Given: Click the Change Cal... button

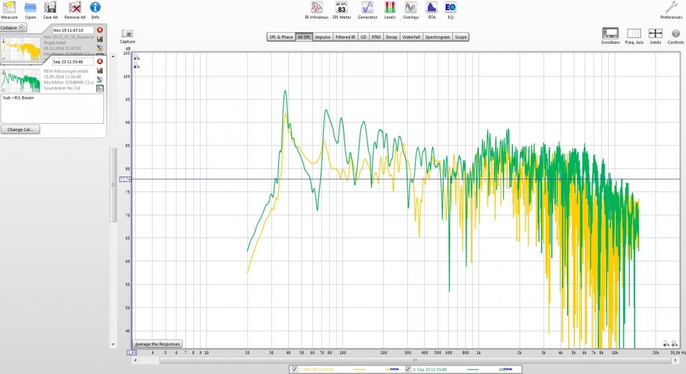Looking at the screenshot, I should point(20,129).
